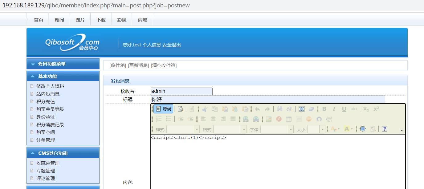Viewport: 424px width, 189px height.
Task: Click the 安全退出 logout link
Action: coord(172,45)
